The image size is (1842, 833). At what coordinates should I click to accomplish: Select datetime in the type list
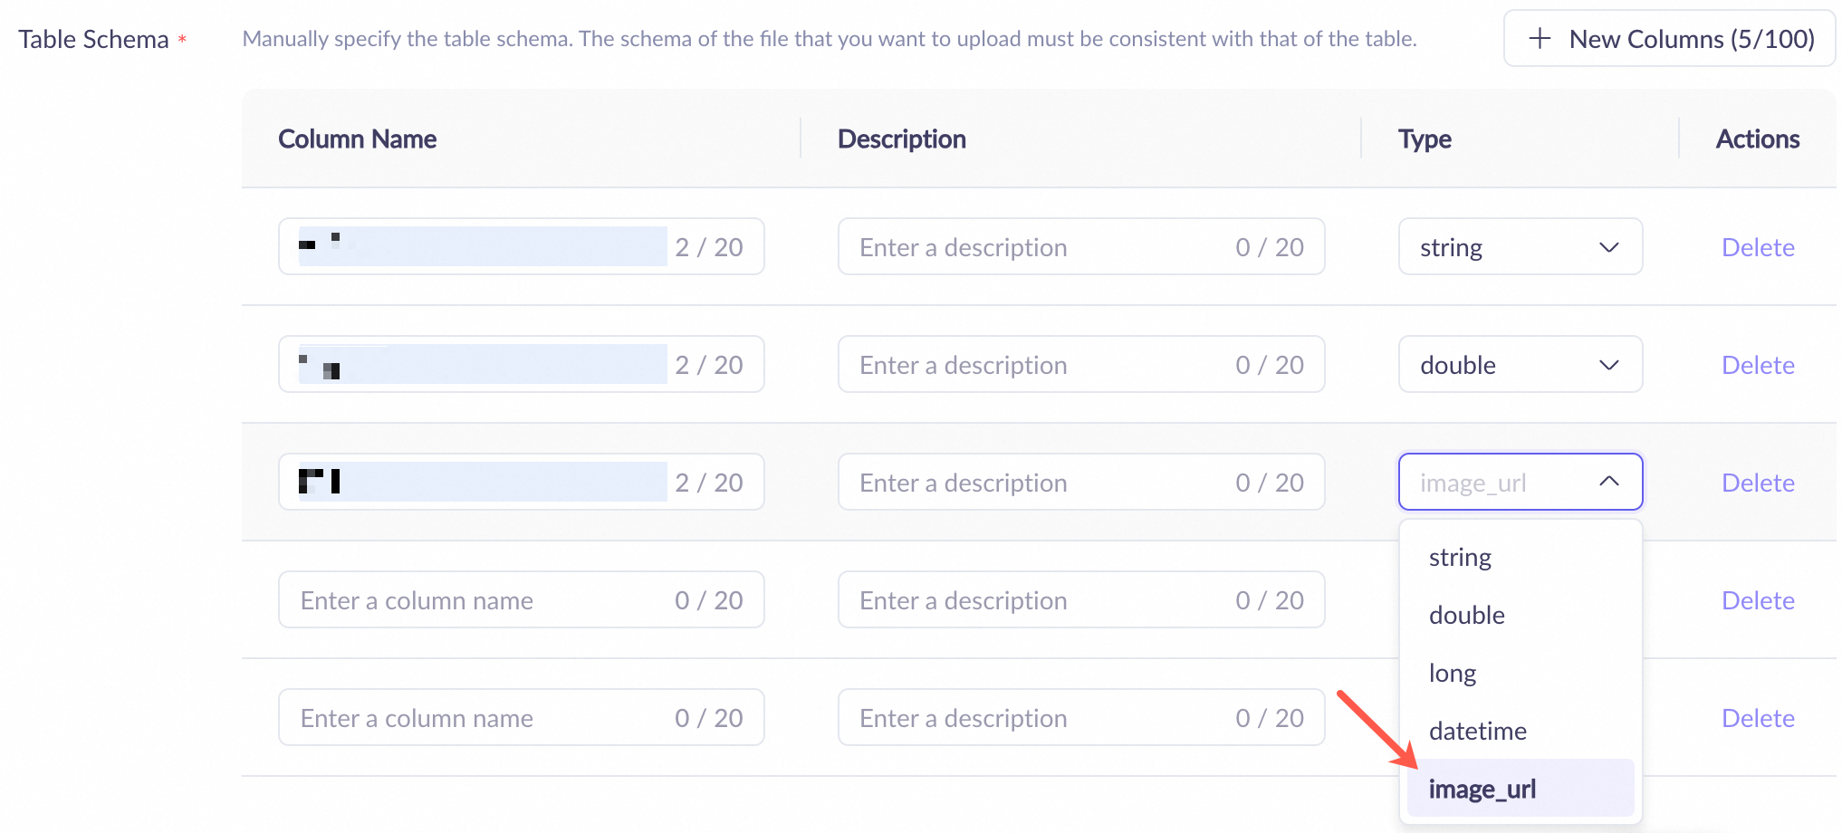1478,732
